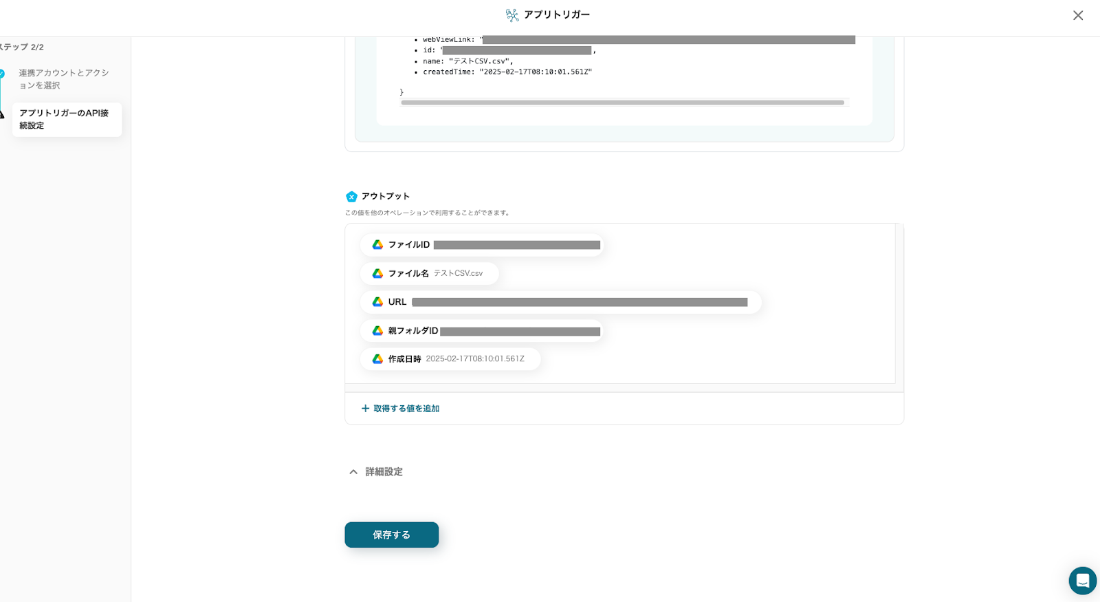Click Google Drive icon beside URL output

377,302
